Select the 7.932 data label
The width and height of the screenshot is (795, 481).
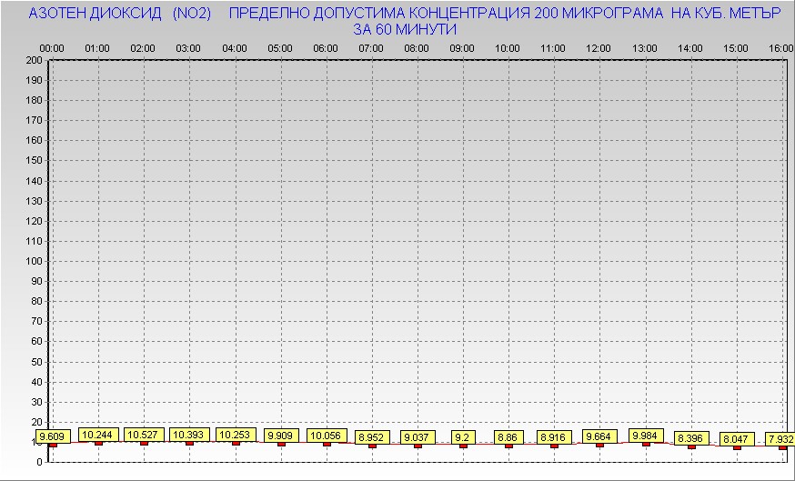click(x=780, y=439)
